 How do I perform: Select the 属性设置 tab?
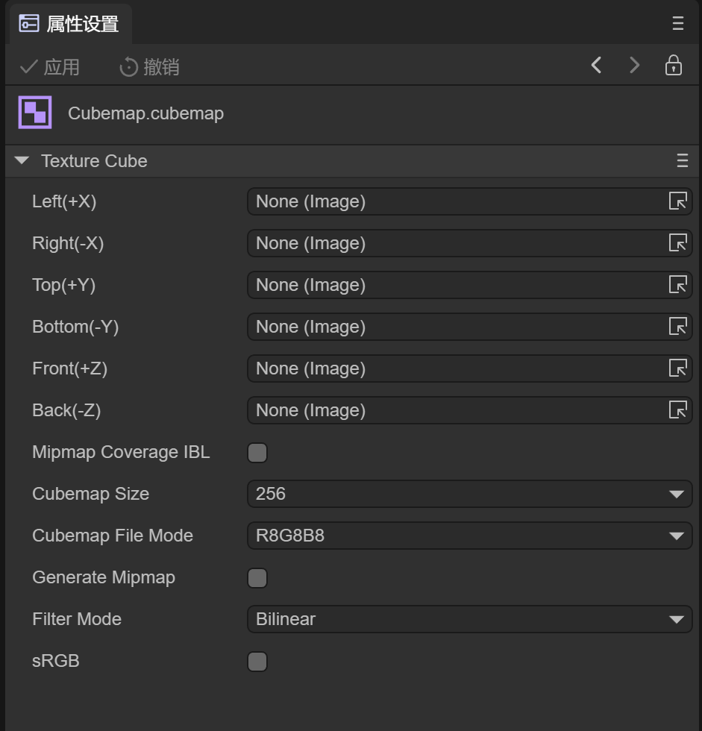[x=70, y=24]
